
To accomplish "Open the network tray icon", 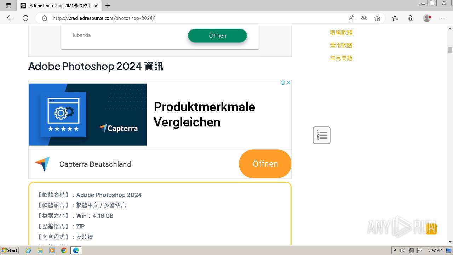I will click(x=411, y=250).
